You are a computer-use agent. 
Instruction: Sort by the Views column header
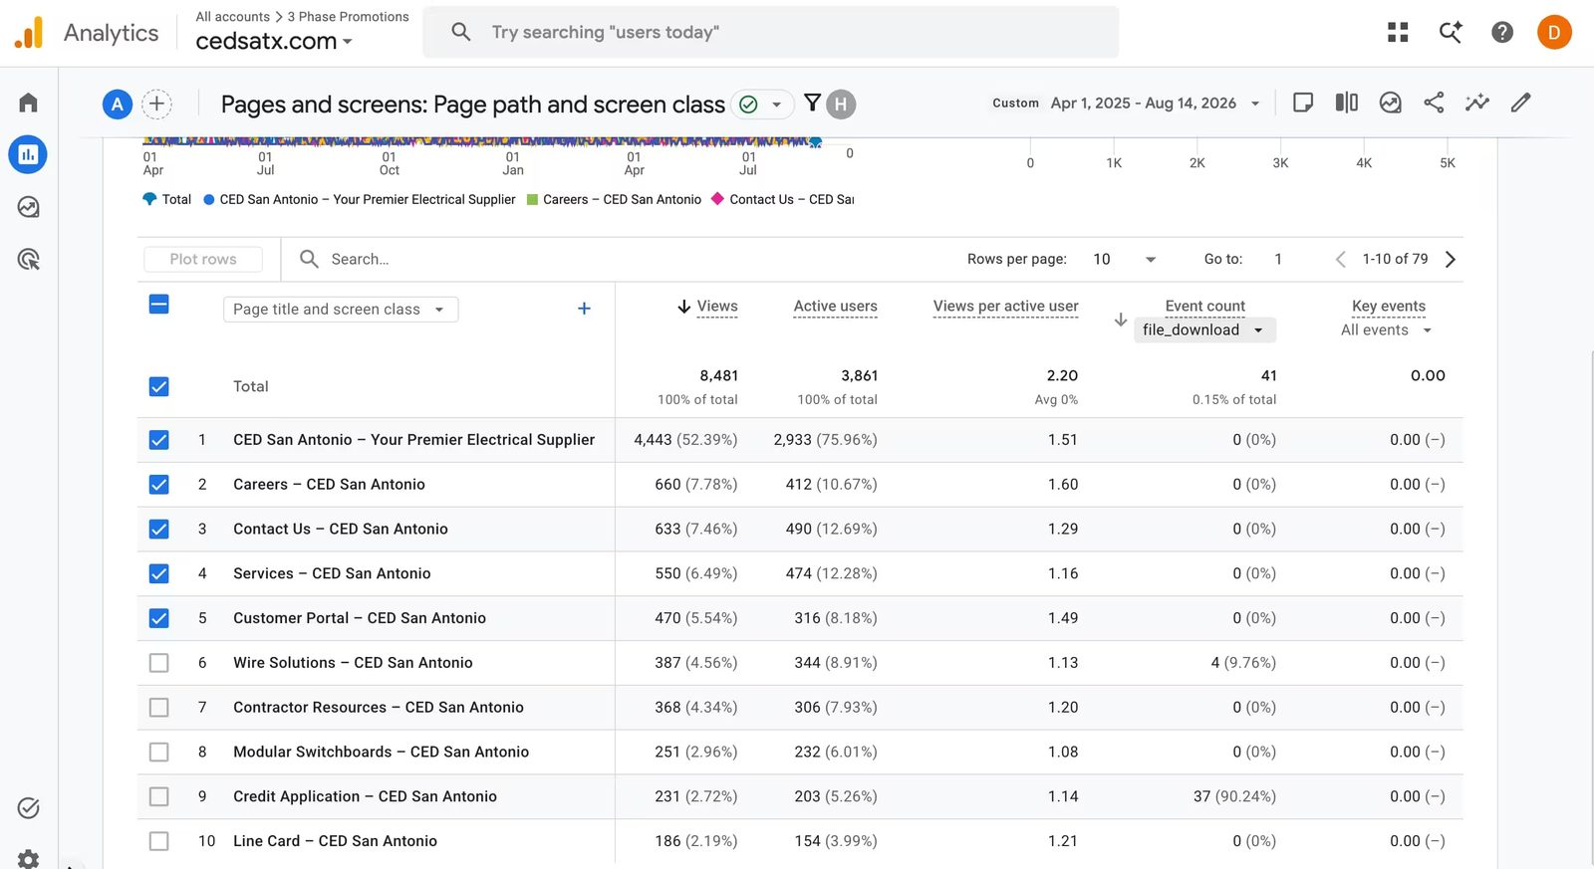tap(716, 307)
